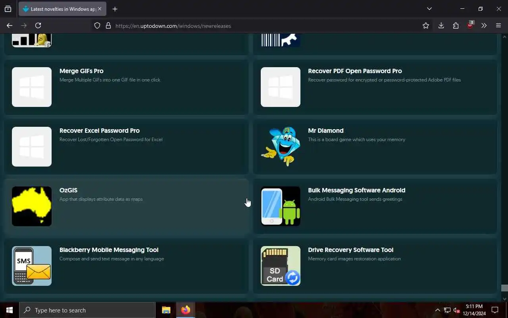
Task: Click the taskbar clock showing 5:11 PM
Action: [x=474, y=310]
